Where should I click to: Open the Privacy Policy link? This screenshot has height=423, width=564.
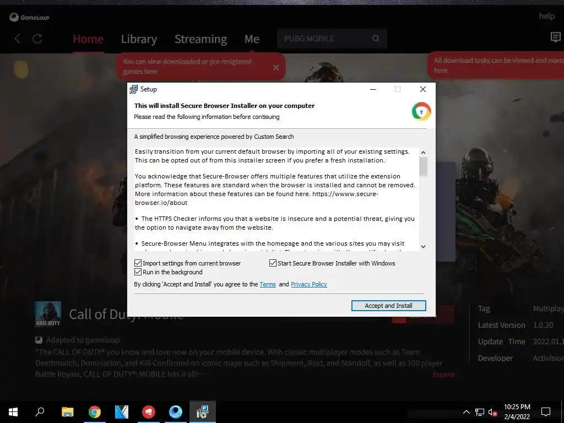click(x=308, y=284)
